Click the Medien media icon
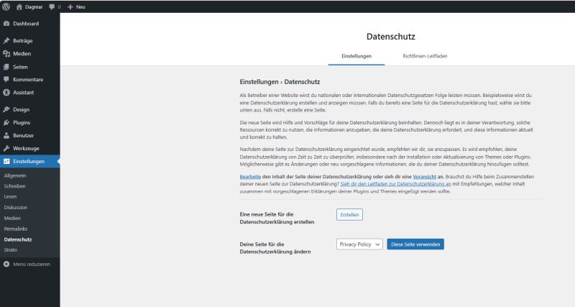Viewport: 575px width, 307px height. 6,54
